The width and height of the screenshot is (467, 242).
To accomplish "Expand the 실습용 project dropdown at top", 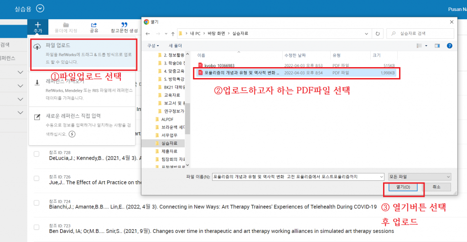I will [x=40, y=8].
